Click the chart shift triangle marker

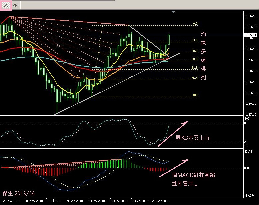pos(173,12)
